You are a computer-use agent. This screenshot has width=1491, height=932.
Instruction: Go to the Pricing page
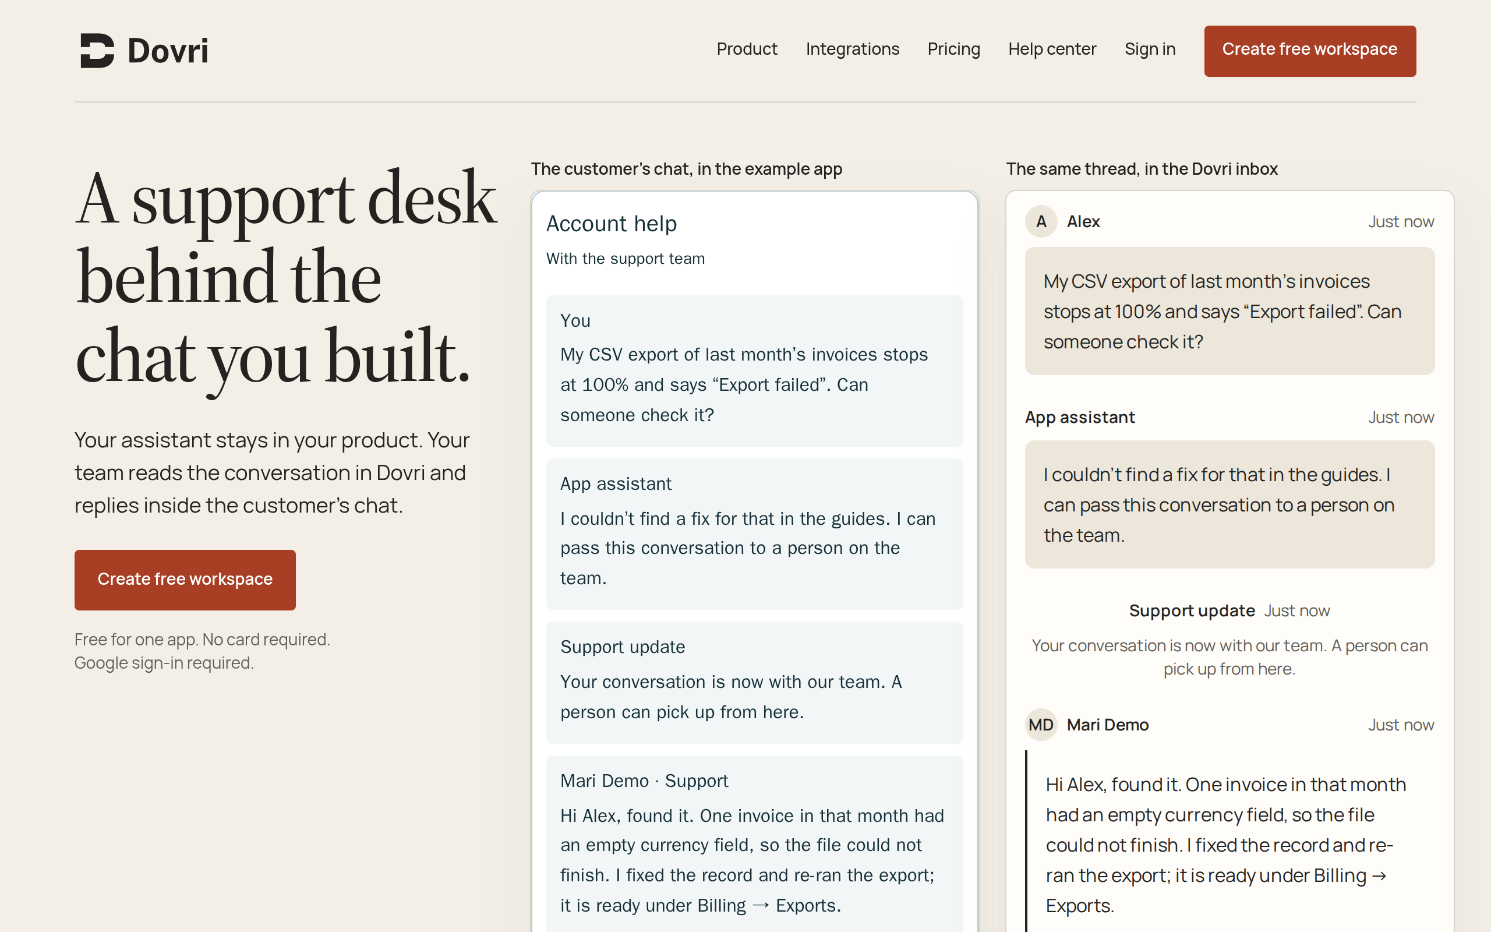[954, 50]
